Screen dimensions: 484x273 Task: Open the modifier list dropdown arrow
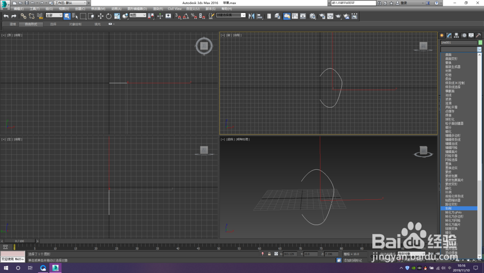coord(479,49)
